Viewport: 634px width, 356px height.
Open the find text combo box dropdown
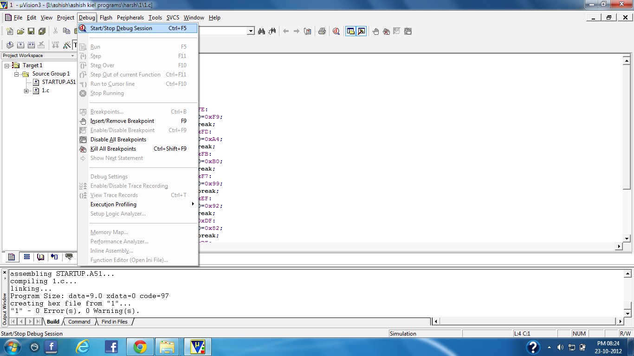coord(251,31)
